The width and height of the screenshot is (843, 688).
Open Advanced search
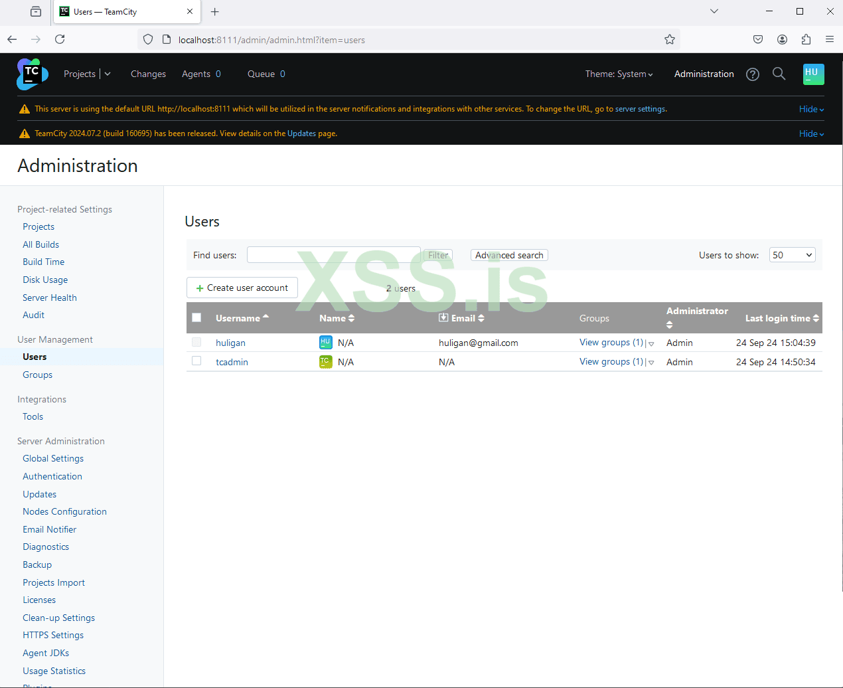pos(509,255)
